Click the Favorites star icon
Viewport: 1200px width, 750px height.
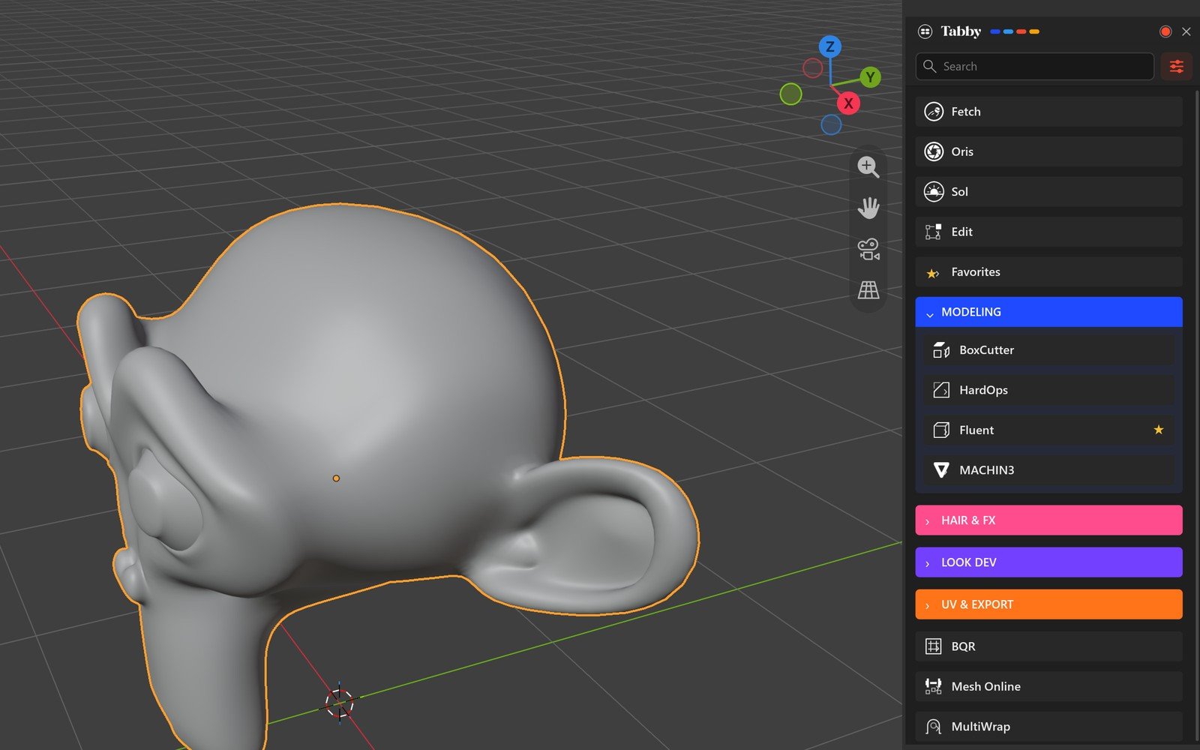tap(932, 273)
